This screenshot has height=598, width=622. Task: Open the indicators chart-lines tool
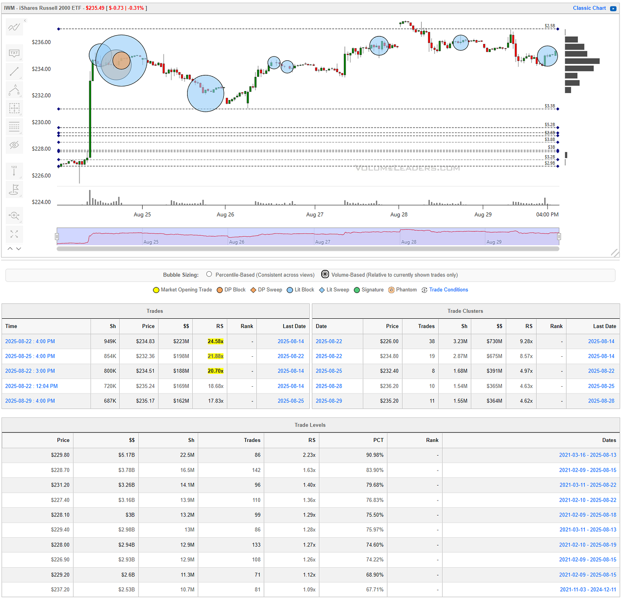pyautogui.click(x=14, y=27)
